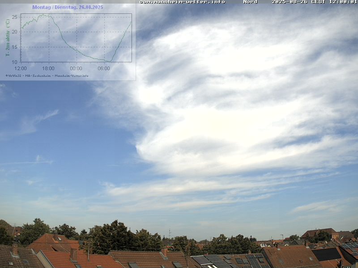Click the 15 degree y-axis tick label
358x268 pixels.
tap(15, 47)
